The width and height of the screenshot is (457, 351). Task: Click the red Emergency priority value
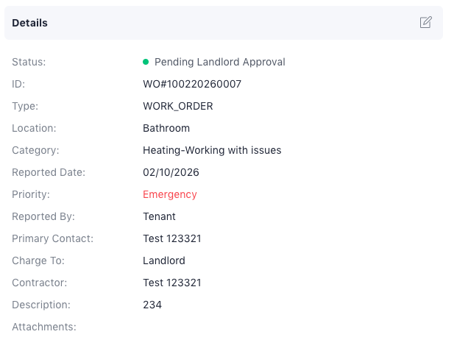pos(169,194)
